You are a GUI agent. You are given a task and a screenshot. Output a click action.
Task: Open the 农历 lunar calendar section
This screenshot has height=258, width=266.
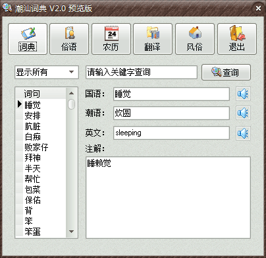point(111,39)
